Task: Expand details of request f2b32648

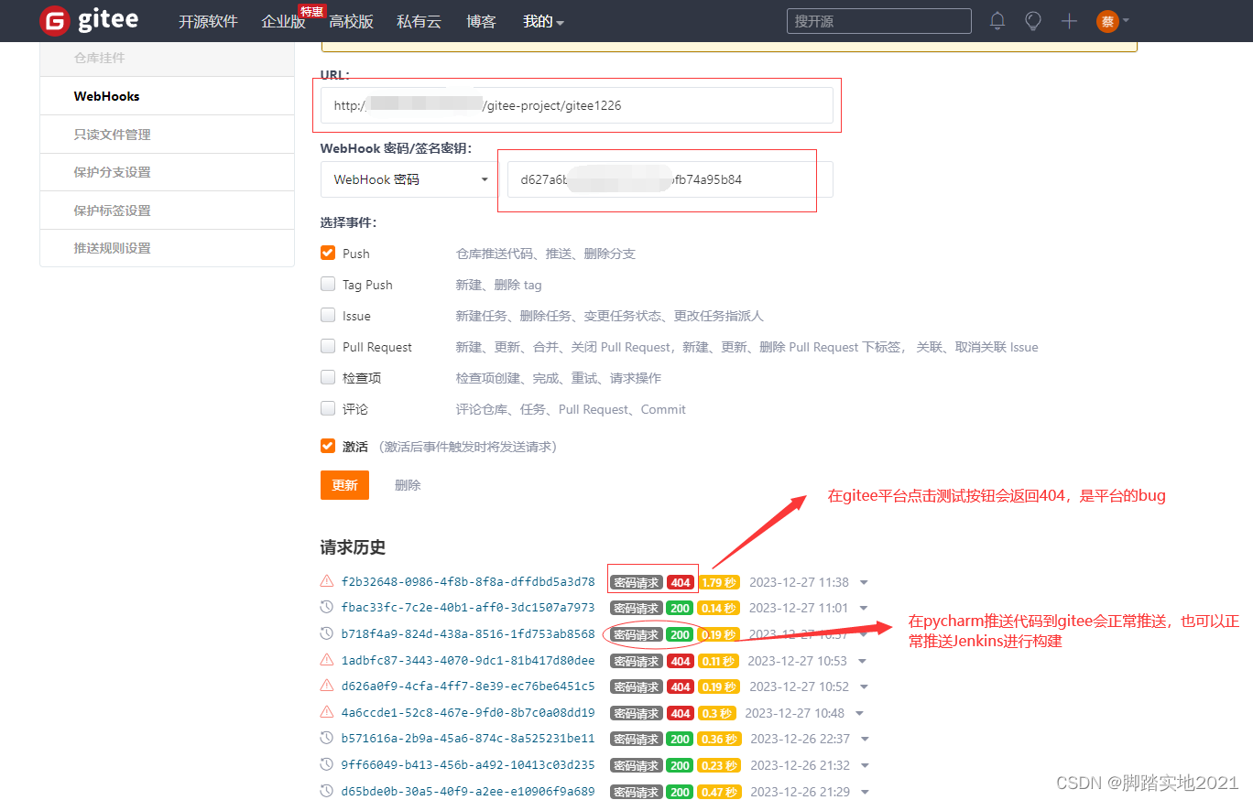Action: click(864, 582)
